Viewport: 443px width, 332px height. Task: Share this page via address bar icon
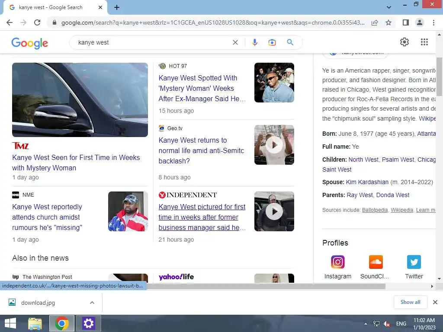point(375,22)
